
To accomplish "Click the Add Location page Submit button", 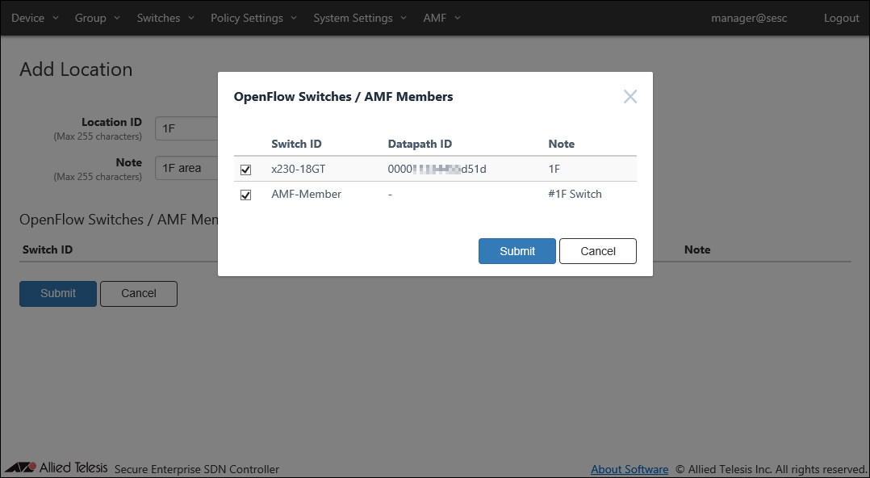I will [58, 293].
